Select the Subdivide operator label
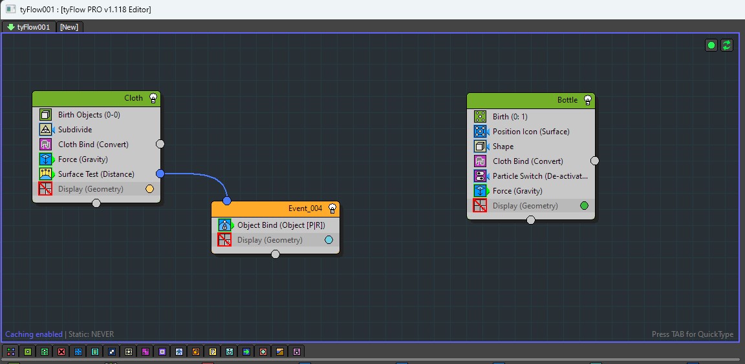The image size is (745, 364). pos(75,129)
